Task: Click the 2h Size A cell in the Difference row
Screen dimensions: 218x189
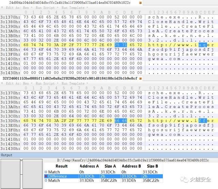Action: [103, 176]
